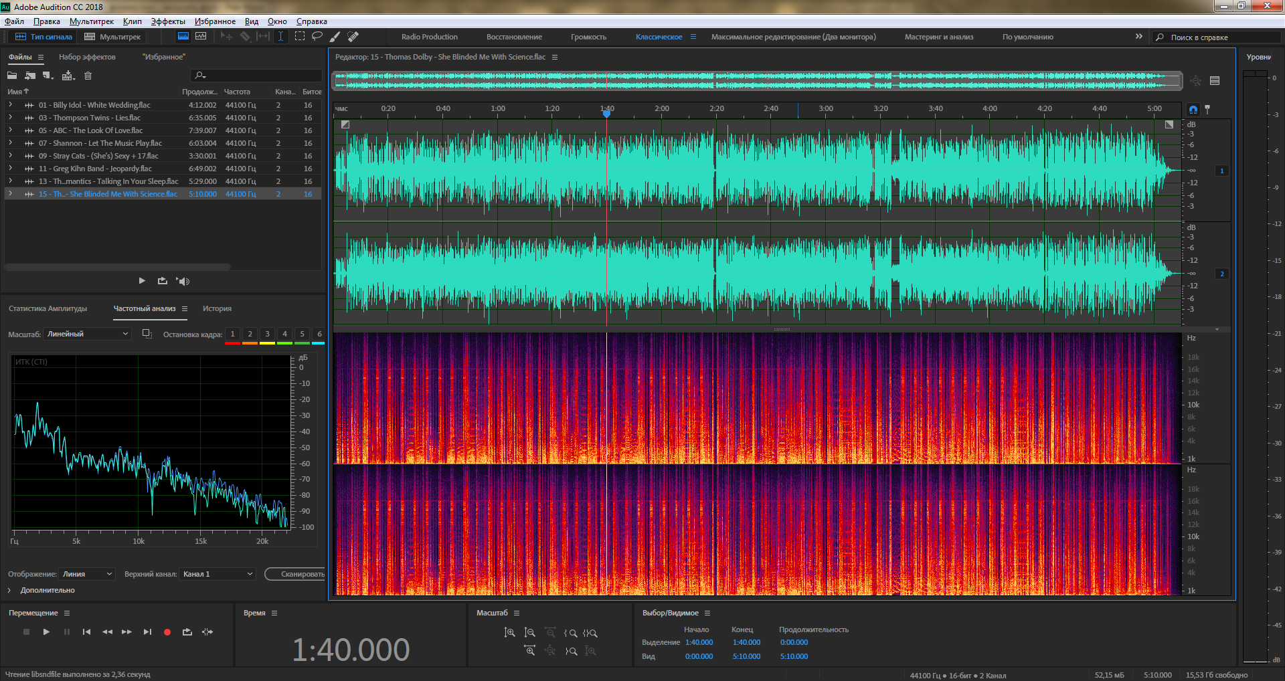Viewport: 1285px width, 681px height.
Task: Toggle right channel 2 enable button
Action: pyautogui.click(x=1221, y=274)
